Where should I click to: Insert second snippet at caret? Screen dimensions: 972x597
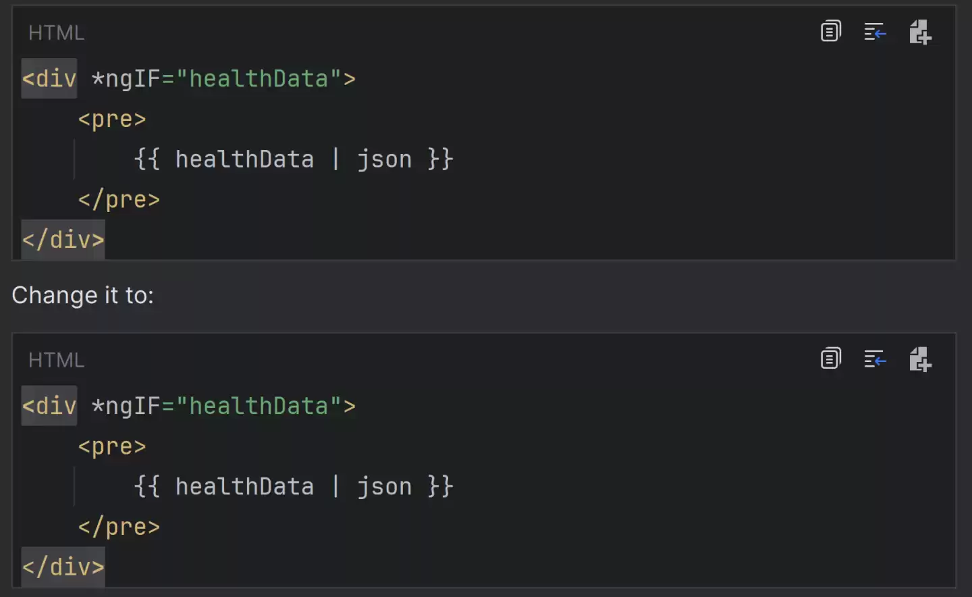[875, 359]
